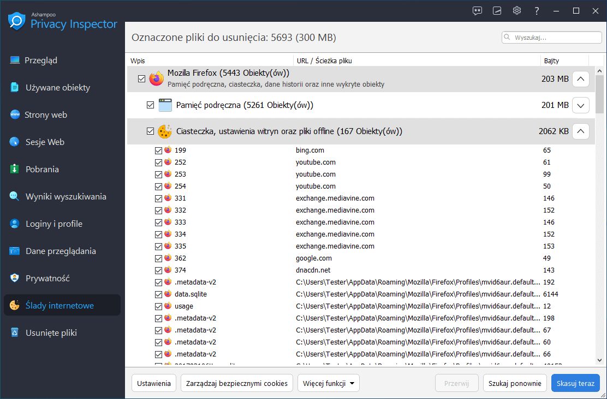Click Firefox icon of google.com entry 362
The width and height of the screenshot is (607, 399).
(x=168, y=258)
